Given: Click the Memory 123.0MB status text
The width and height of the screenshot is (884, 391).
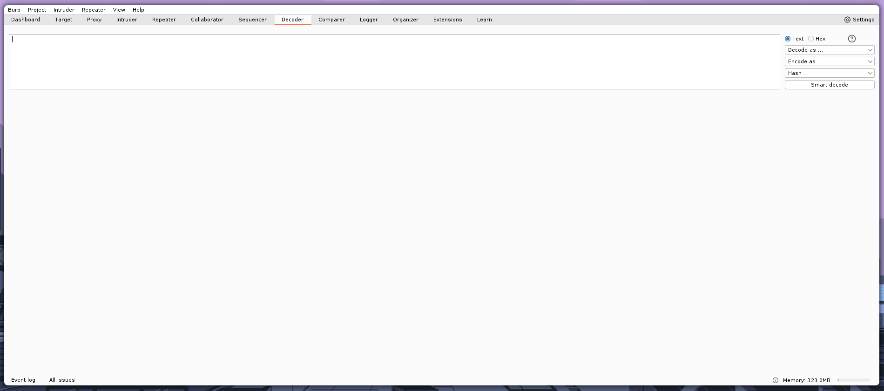Looking at the screenshot, I should point(806,380).
